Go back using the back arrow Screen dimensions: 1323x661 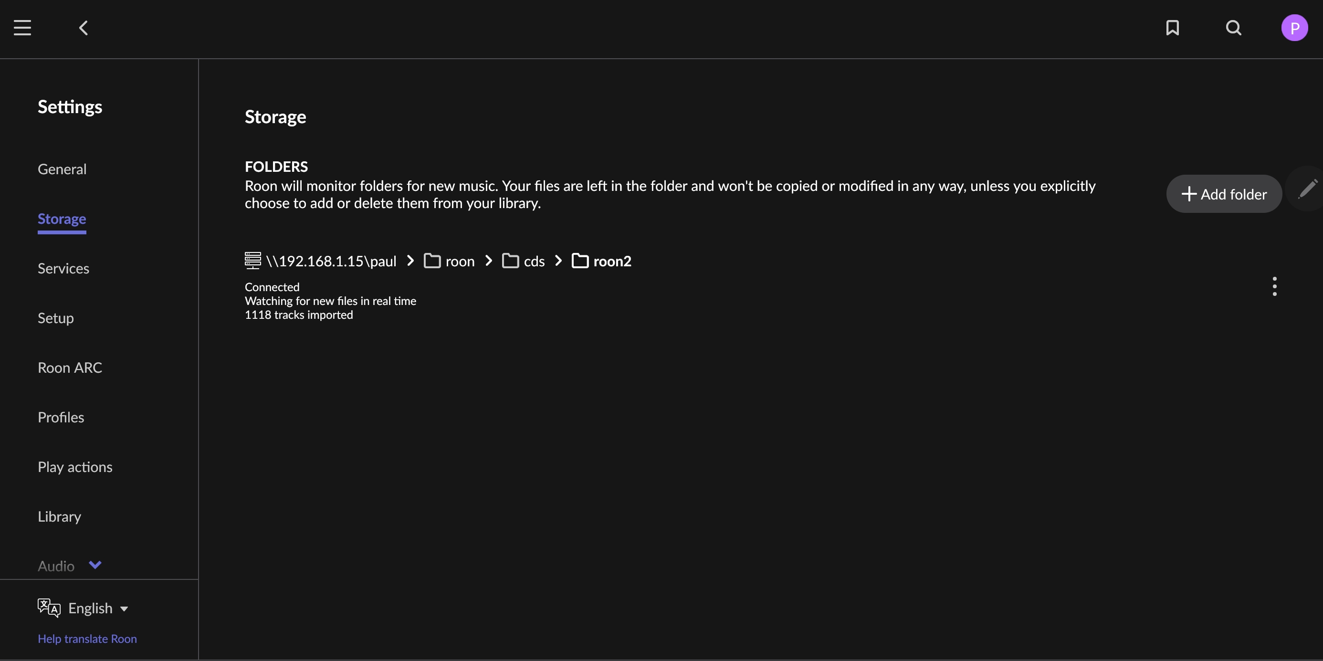84,28
